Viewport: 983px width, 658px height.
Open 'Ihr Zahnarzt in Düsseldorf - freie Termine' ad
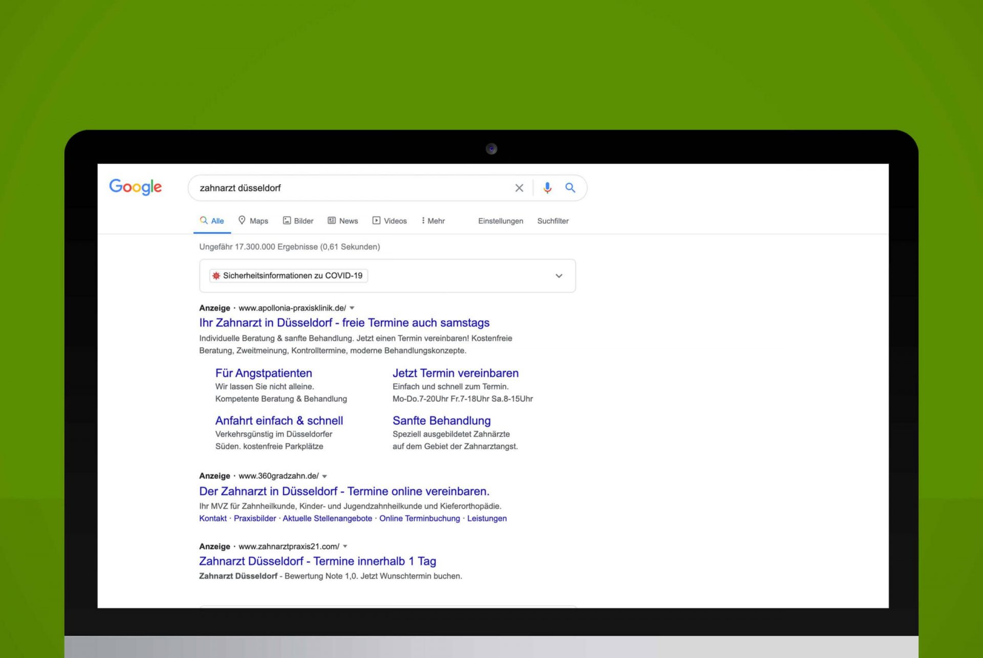pos(344,323)
